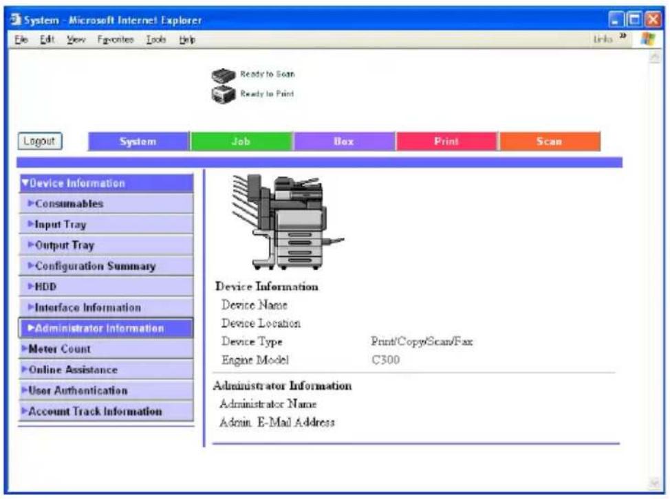Click the Administrator Information heading in the content area

pyautogui.click(x=283, y=386)
